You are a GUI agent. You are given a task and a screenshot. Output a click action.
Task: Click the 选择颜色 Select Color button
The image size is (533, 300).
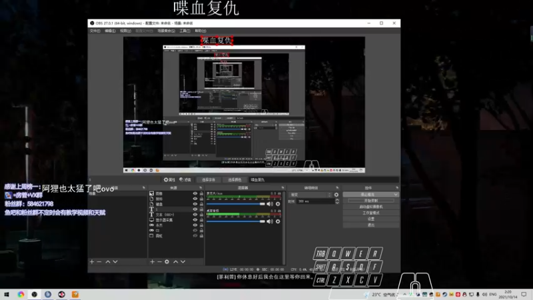click(235, 179)
